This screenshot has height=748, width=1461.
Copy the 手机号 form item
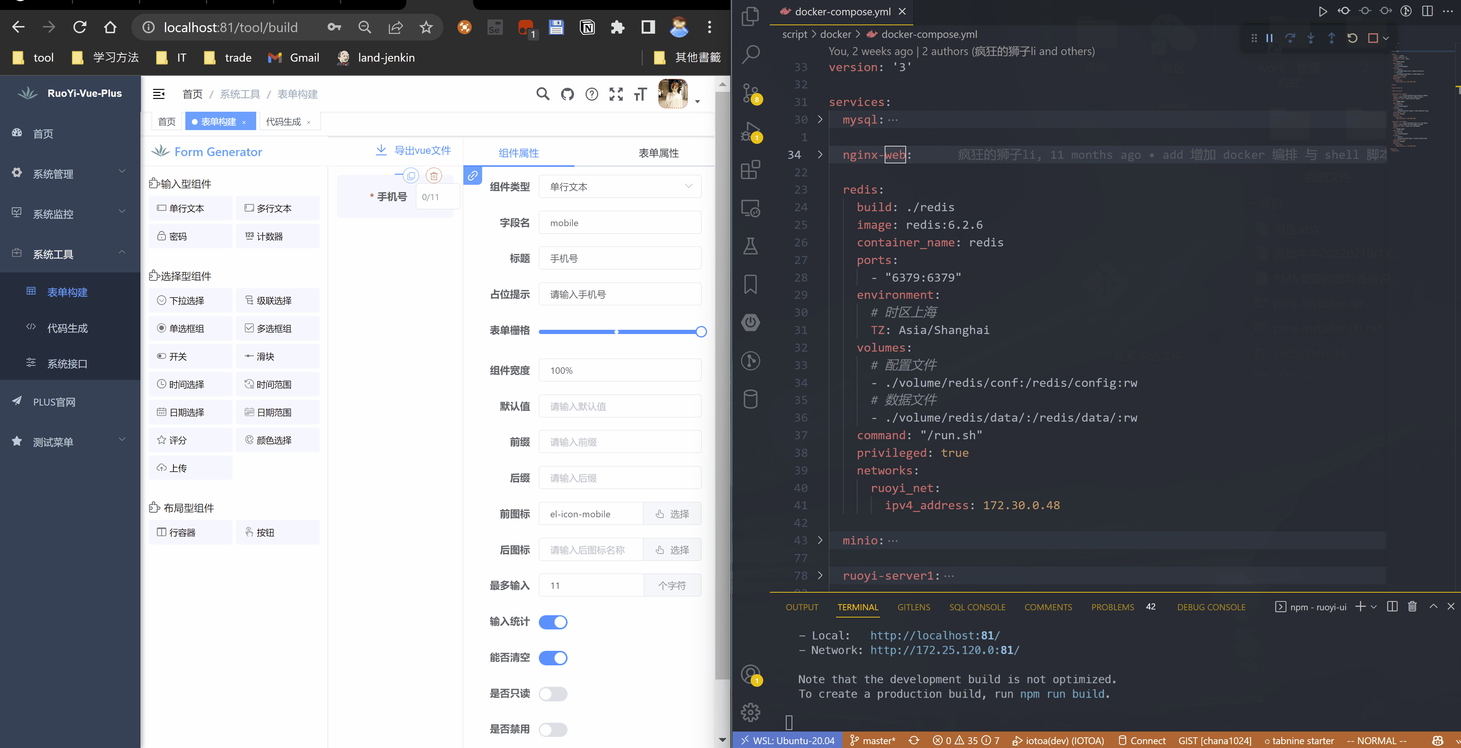(411, 176)
